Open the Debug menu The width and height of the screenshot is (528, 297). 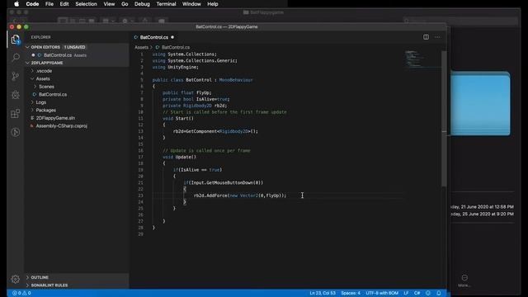pyautogui.click(x=142, y=4)
